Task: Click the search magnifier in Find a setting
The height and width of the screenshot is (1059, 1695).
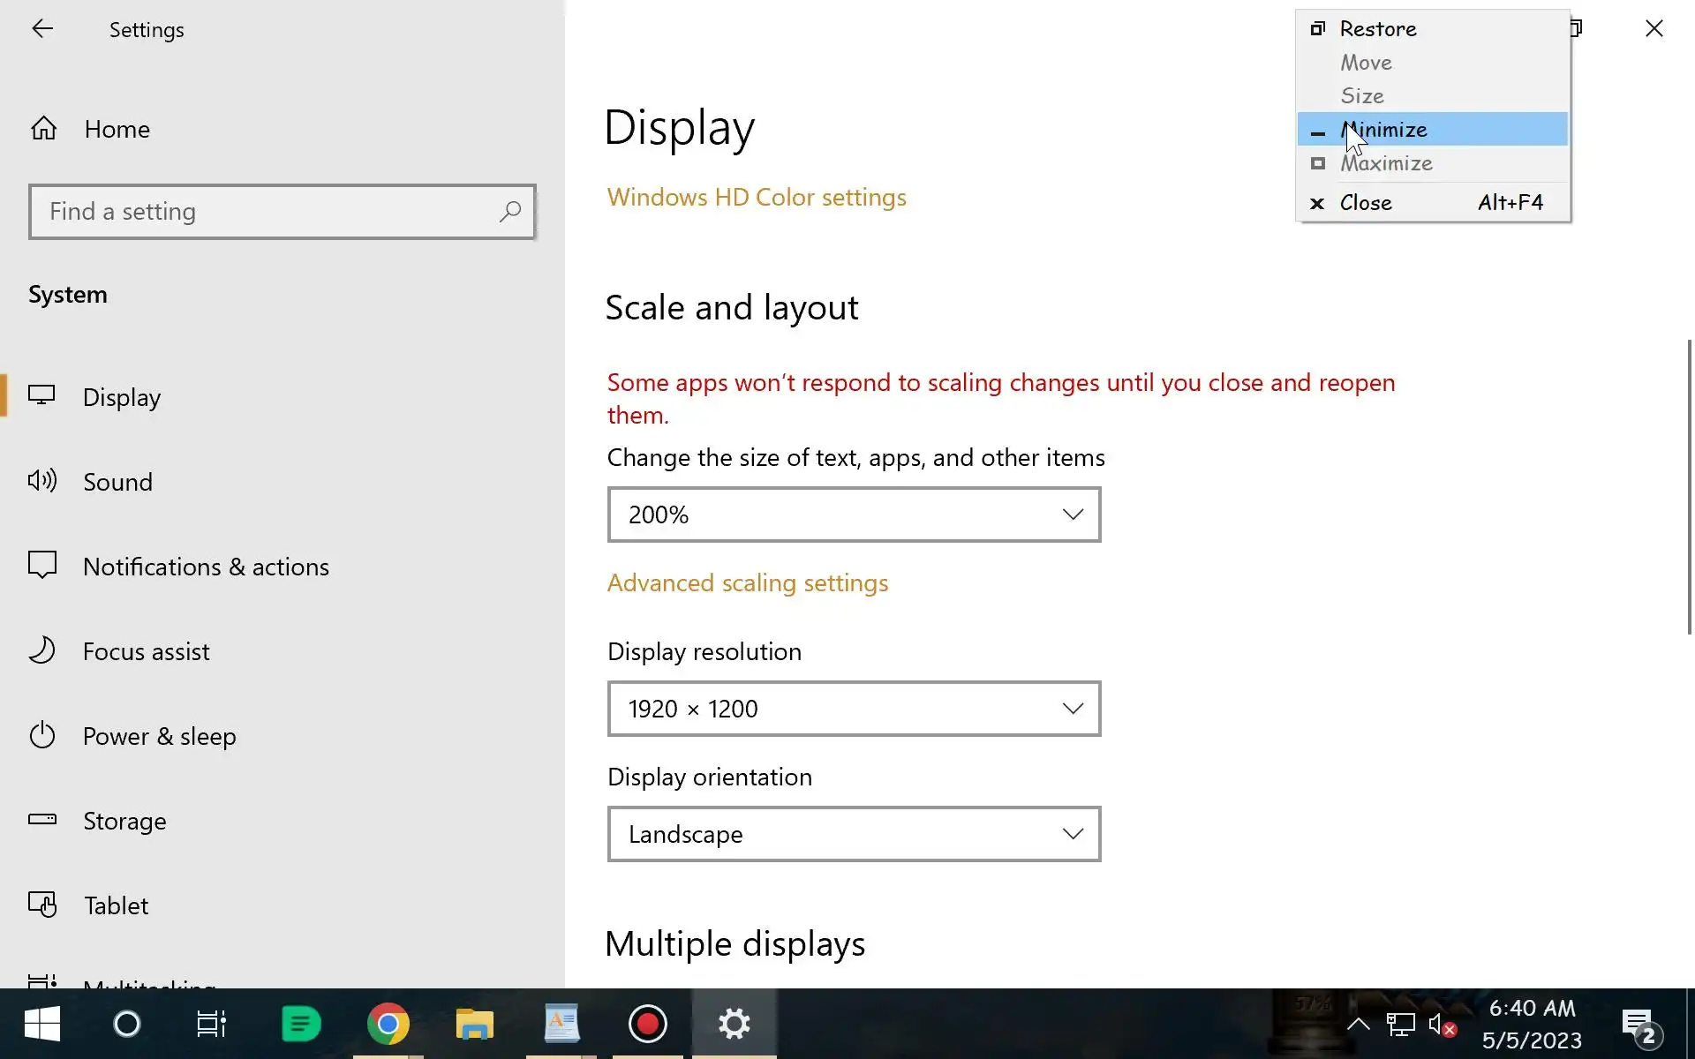Action: pos(510,212)
